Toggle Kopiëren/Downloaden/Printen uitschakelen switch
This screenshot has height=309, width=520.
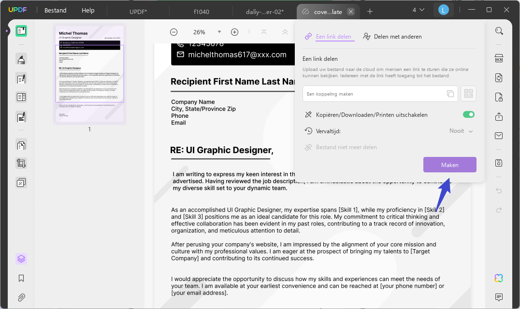(469, 114)
